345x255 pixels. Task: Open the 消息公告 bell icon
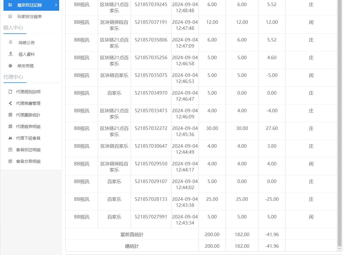pyautogui.click(x=10, y=42)
